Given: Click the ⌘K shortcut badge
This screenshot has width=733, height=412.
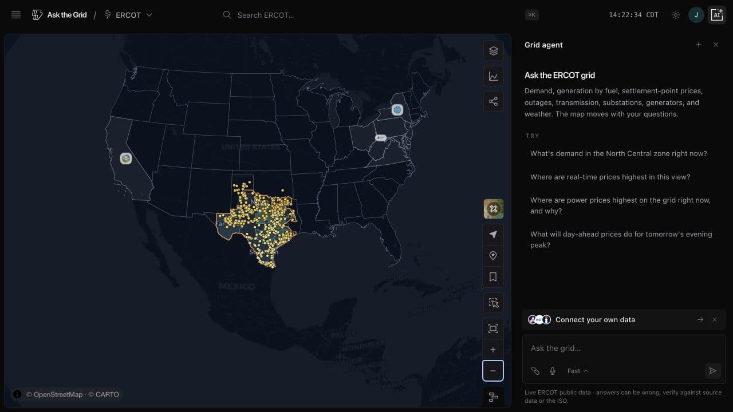Looking at the screenshot, I should coord(532,15).
